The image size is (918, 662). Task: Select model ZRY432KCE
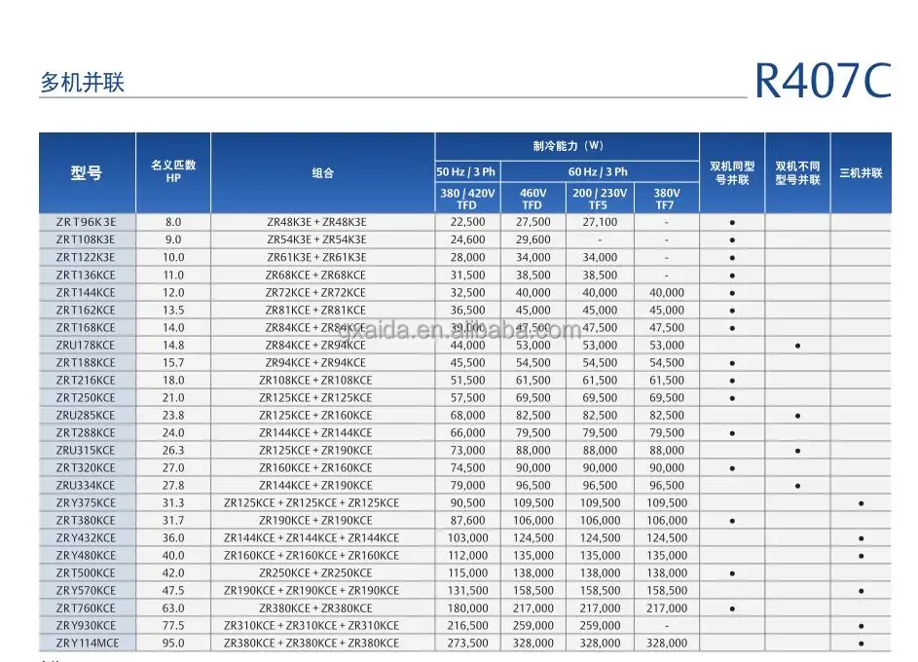coord(86,538)
